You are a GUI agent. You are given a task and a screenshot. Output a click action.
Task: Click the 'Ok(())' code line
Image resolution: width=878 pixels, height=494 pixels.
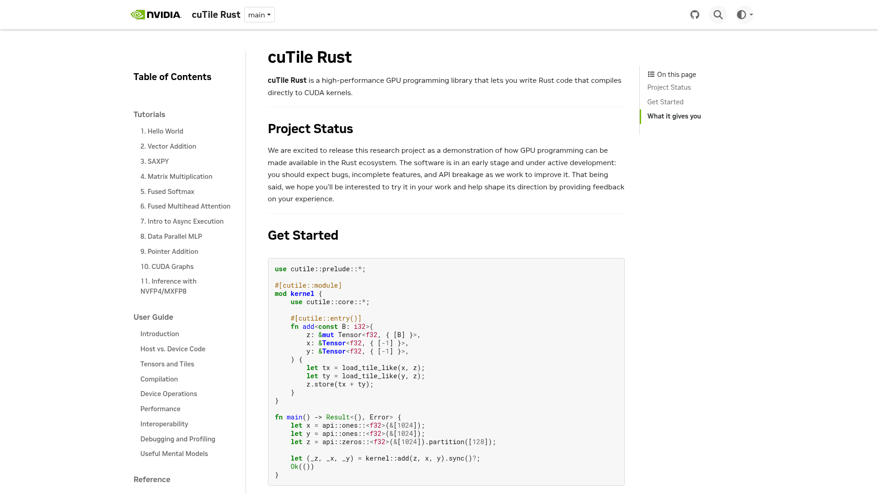pyautogui.click(x=302, y=467)
